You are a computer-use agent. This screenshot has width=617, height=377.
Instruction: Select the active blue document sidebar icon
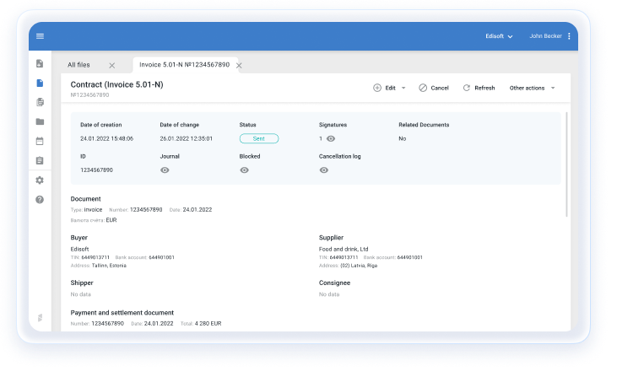click(40, 83)
